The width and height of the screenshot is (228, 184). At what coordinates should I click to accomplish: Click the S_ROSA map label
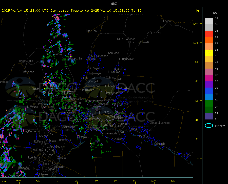click(132, 129)
